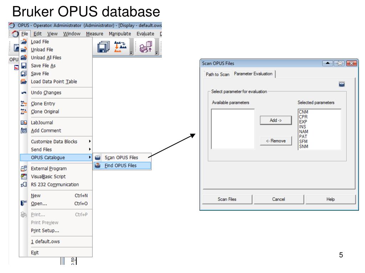Viewport: 365px width, 273px height.
Task: Click the Clone Original icon
Action: click(24, 112)
